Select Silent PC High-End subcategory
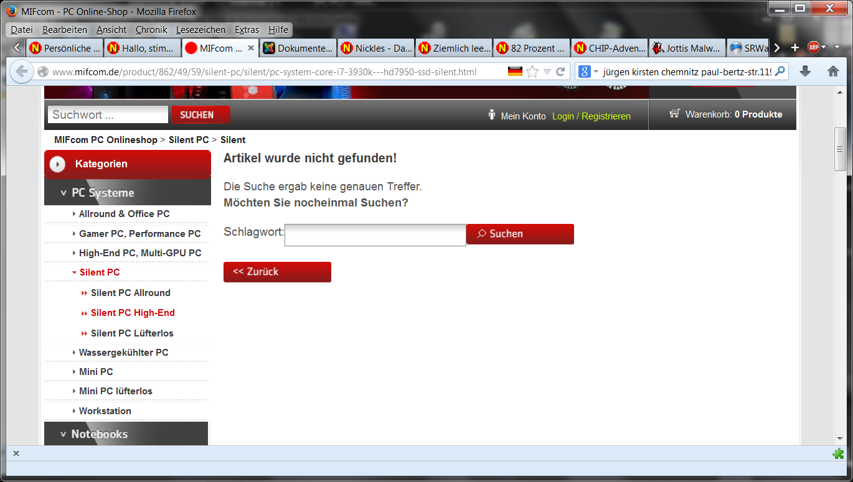This screenshot has height=482, width=853. click(x=133, y=313)
